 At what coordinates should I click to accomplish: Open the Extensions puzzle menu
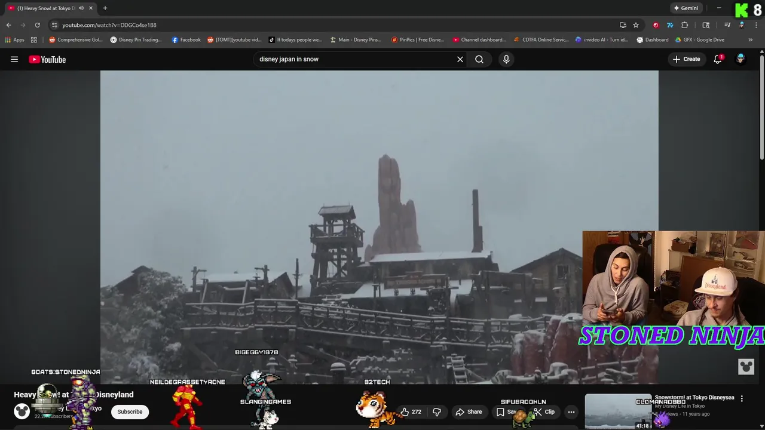click(685, 25)
